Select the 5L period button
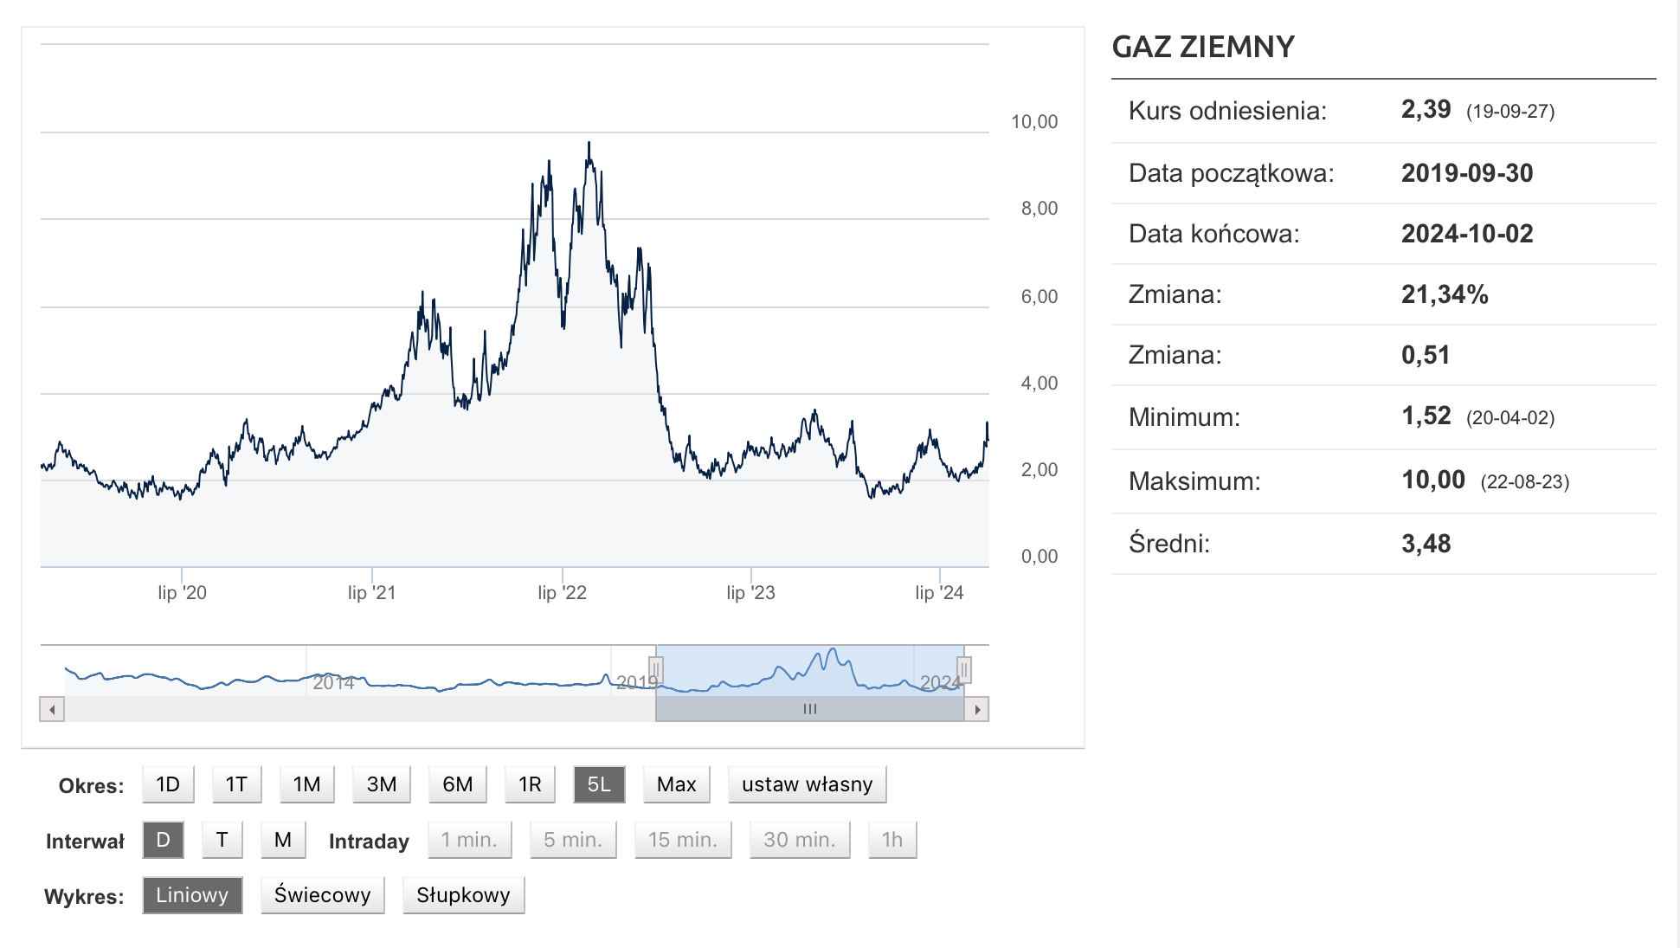The height and width of the screenshot is (948, 1680). coord(599,784)
